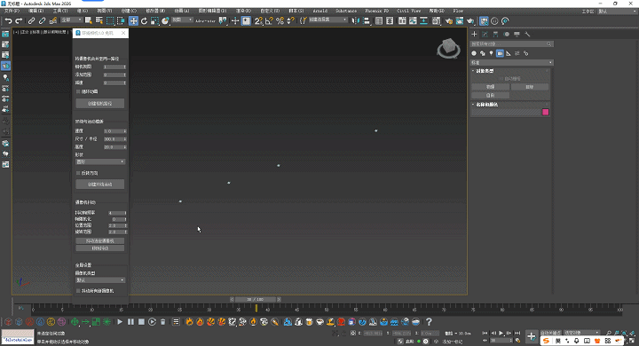This screenshot has width=639, height=346.
Task: Open the Motion command panel tab
Action: click(x=506, y=35)
